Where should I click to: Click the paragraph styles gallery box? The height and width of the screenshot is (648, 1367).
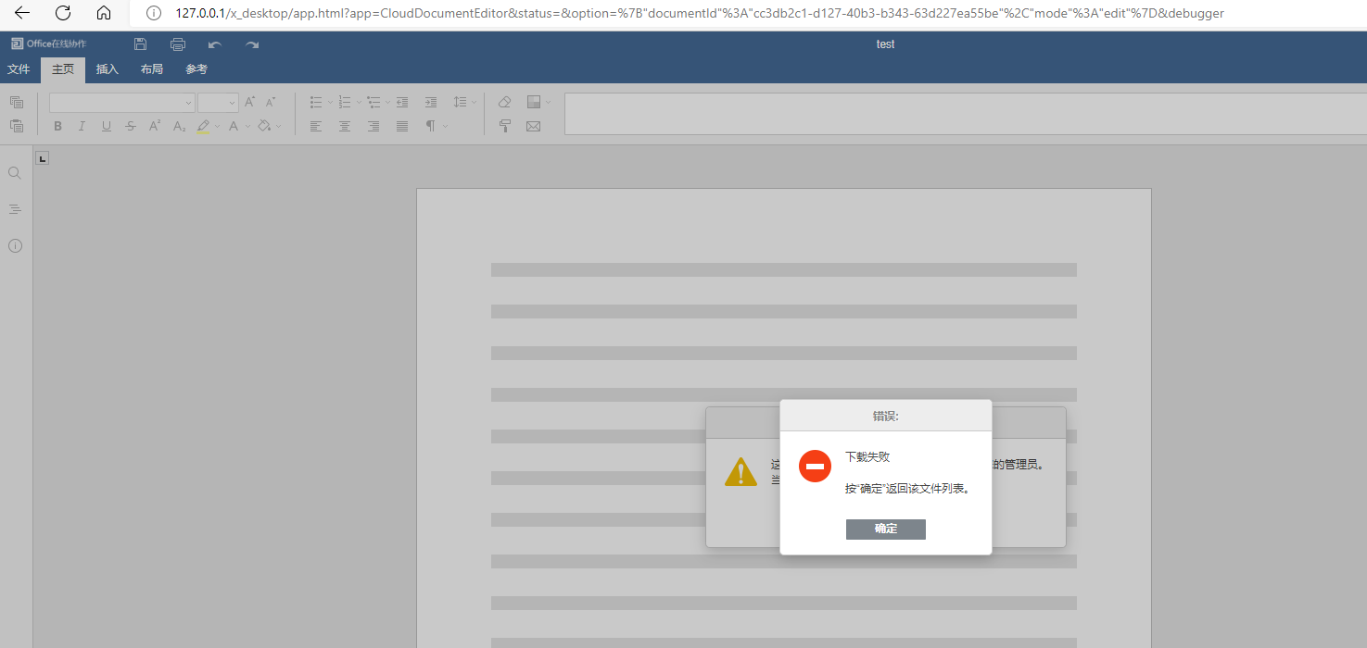point(966,114)
